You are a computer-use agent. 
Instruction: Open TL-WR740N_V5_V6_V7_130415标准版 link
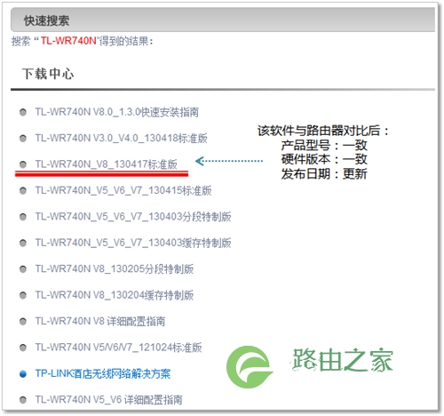(x=123, y=190)
